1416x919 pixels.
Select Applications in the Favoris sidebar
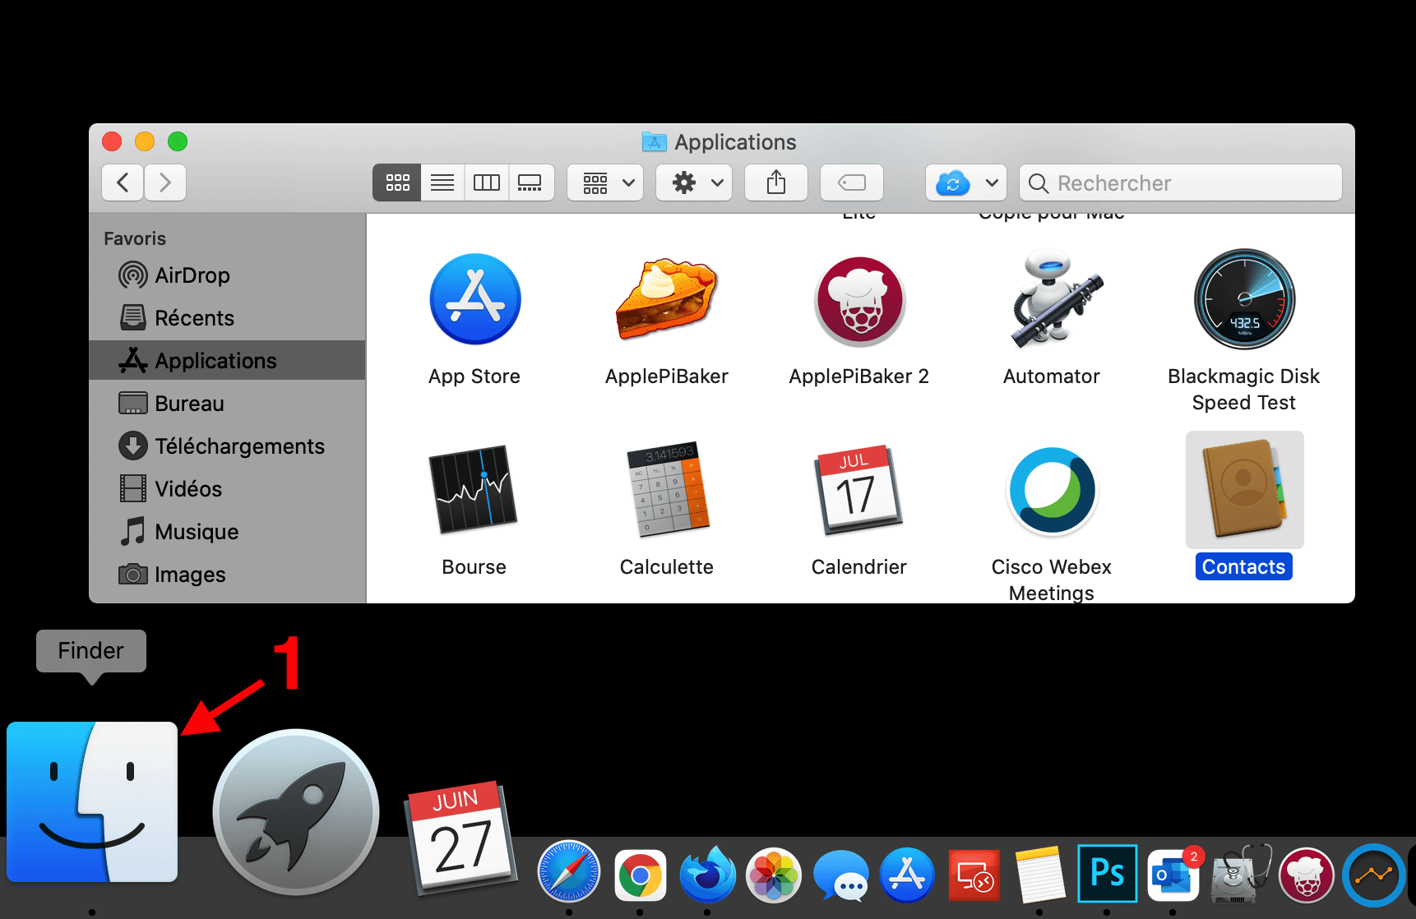point(215,360)
